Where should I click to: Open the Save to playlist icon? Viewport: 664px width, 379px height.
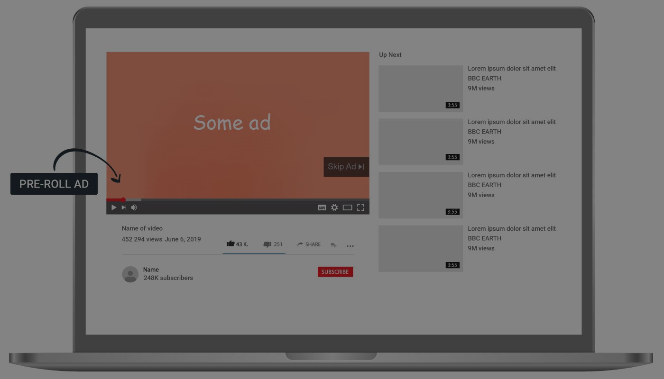click(x=333, y=245)
